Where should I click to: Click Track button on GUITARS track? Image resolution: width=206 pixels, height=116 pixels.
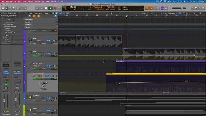point(48,98)
